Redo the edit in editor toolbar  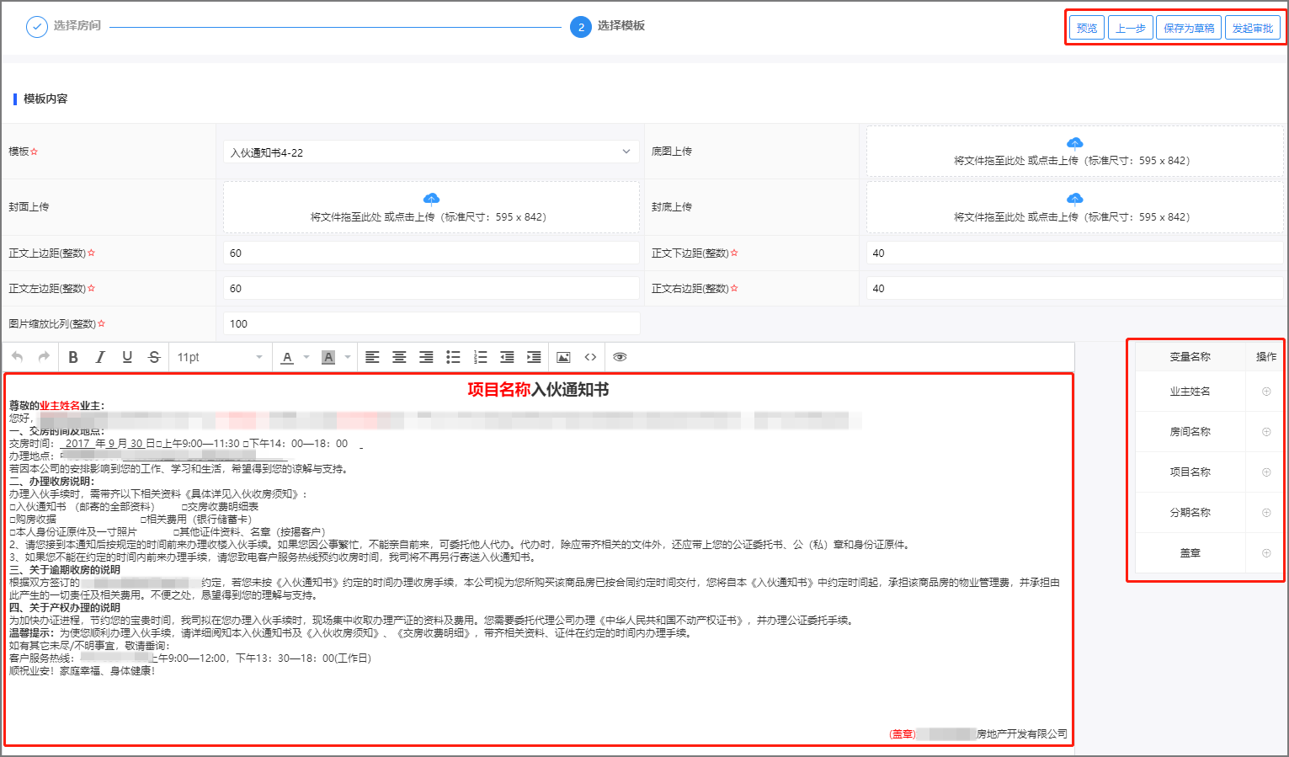point(44,357)
